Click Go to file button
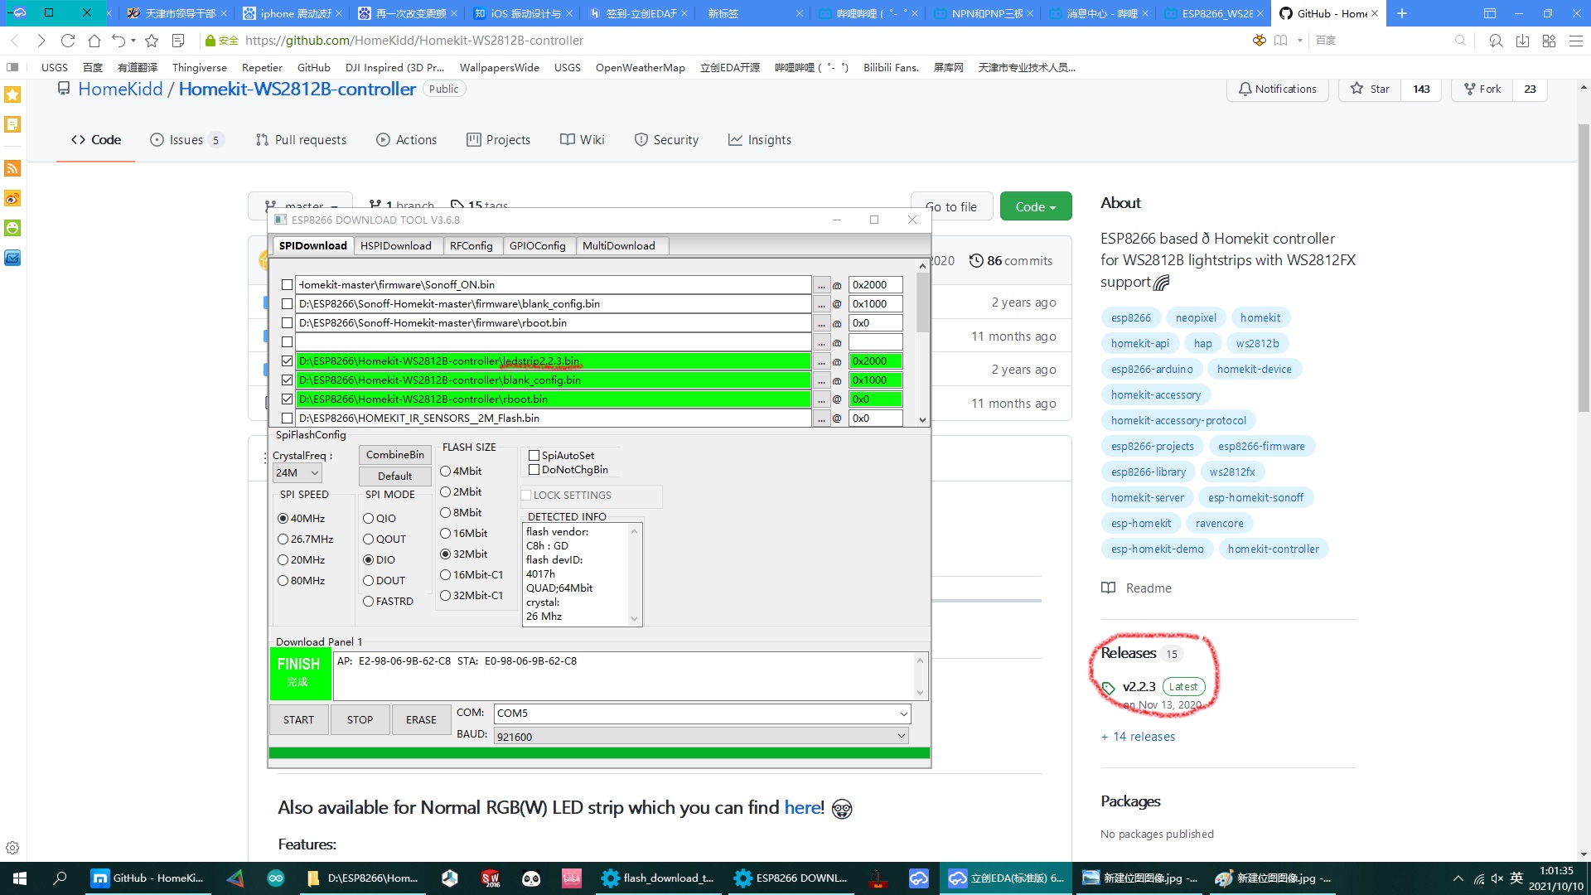This screenshot has height=895, width=1591. [x=951, y=206]
